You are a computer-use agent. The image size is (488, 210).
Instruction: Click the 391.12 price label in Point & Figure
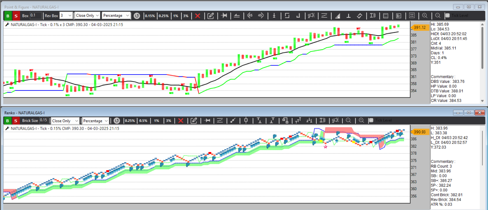(x=420, y=27)
